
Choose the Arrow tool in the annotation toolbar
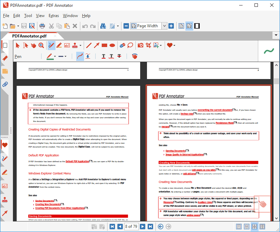[x=97, y=45]
